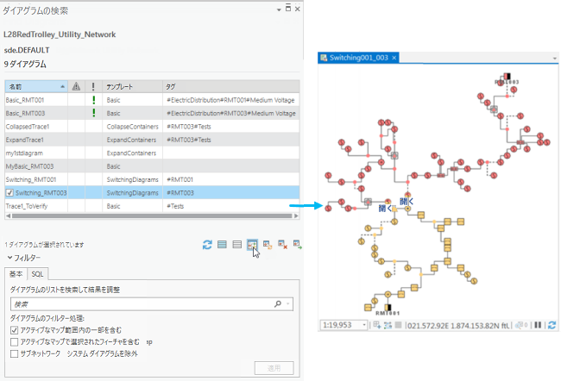The height and width of the screenshot is (381, 561).
Task: Update selected diagrams icon with orange arrows
Action: (268, 245)
